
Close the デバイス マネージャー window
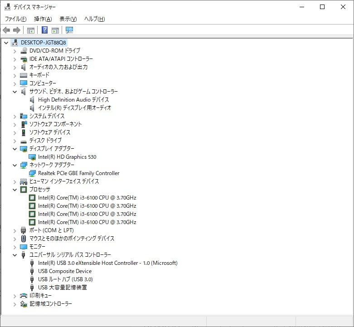tap(343, 7)
